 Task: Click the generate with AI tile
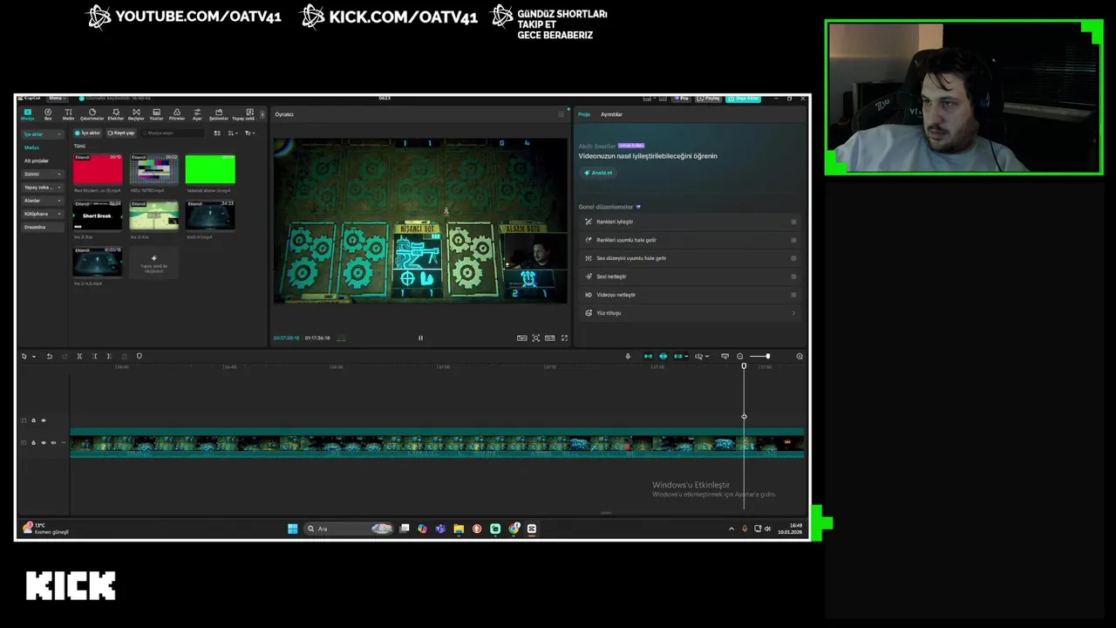click(x=153, y=263)
